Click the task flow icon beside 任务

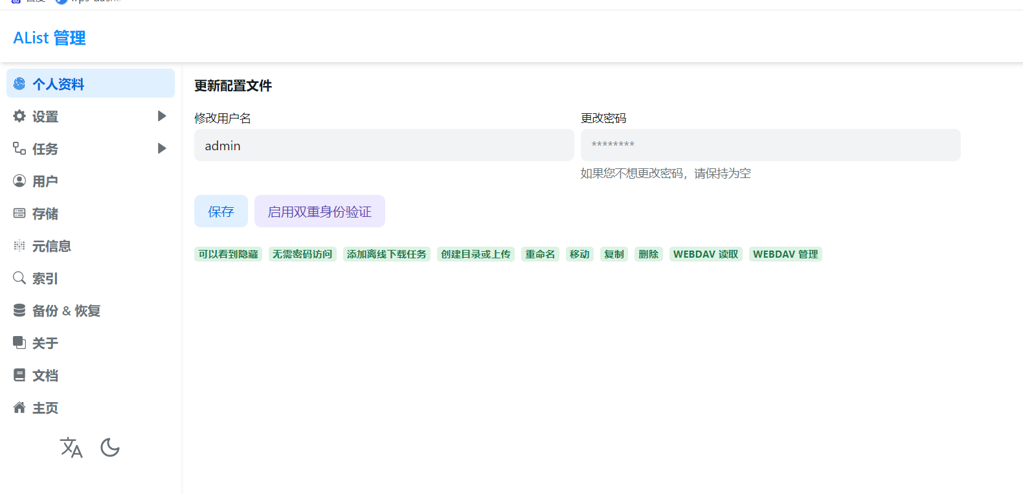point(19,148)
